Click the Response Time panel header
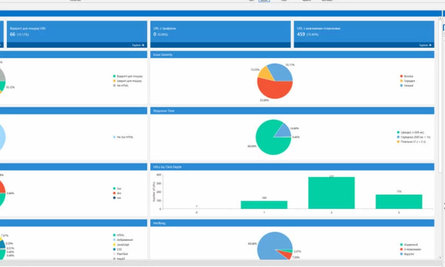The width and height of the screenshot is (445, 267). click(x=292, y=111)
